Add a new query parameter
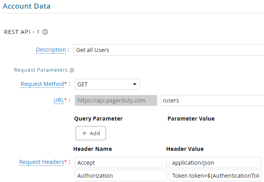This screenshot has width=264, height=182. click(91, 133)
